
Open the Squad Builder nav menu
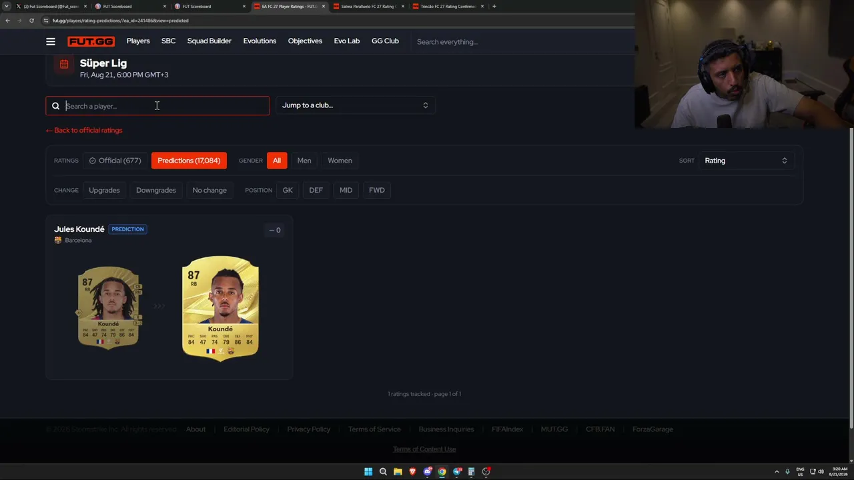pos(209,41)
